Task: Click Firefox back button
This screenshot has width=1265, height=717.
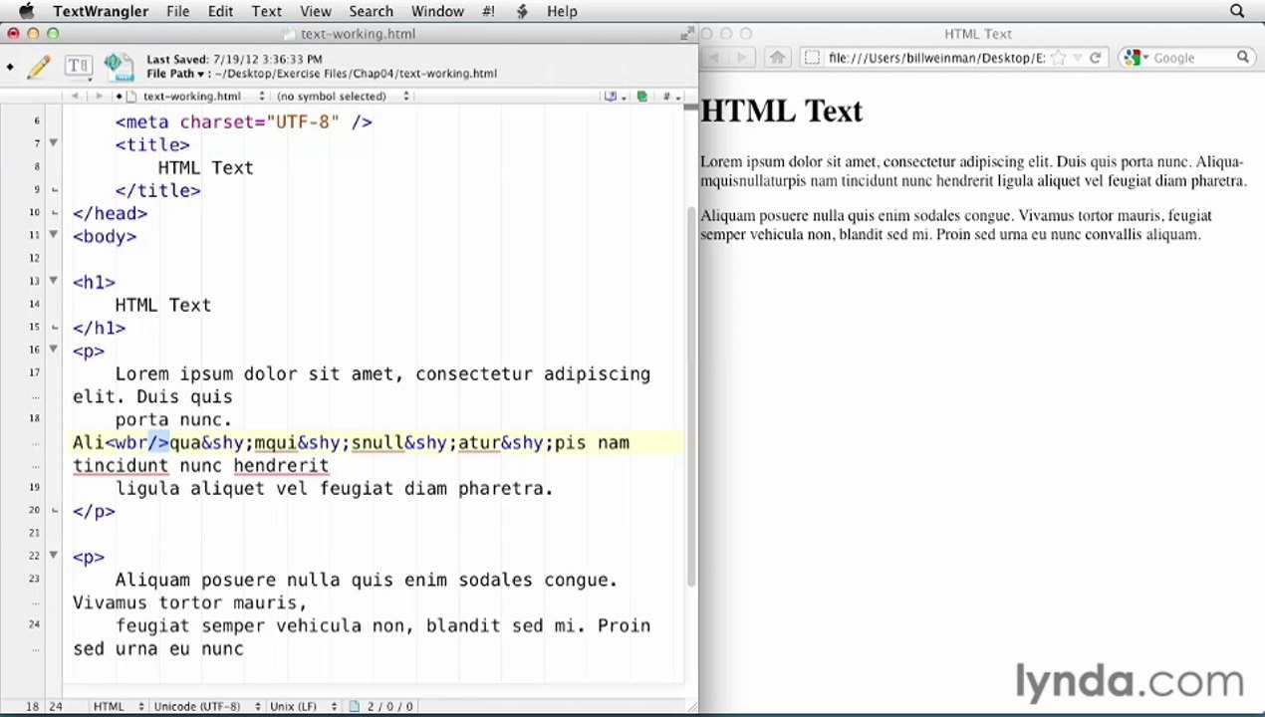Action: (713, 58)
